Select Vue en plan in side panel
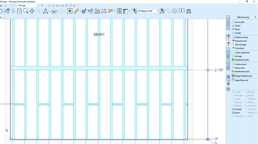The image size is (258, 144). click(x=240, y=22)
